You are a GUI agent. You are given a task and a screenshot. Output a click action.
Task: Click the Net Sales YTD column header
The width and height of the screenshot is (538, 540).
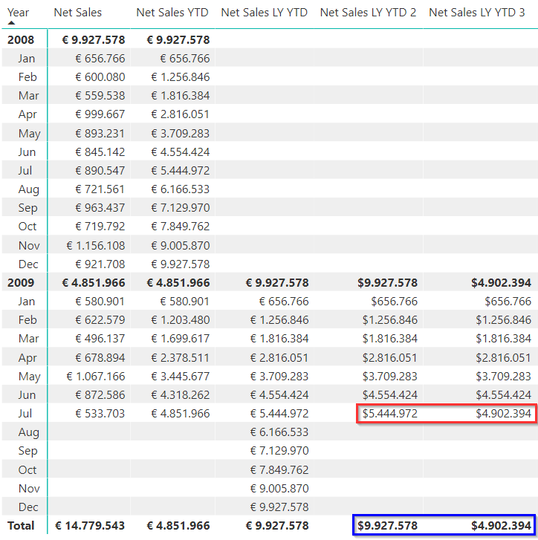tap(172, 12)
